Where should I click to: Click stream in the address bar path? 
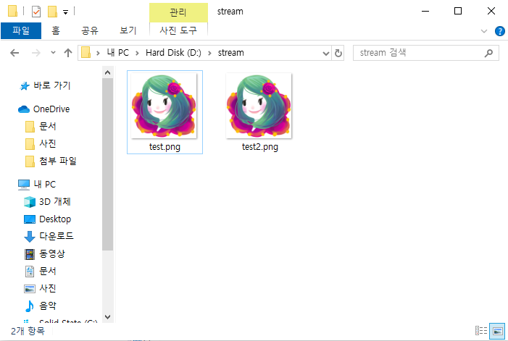tap(230, 53)
